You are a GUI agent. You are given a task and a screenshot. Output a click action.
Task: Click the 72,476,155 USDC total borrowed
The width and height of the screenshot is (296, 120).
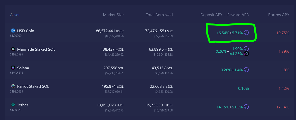[x=159, y=31]
